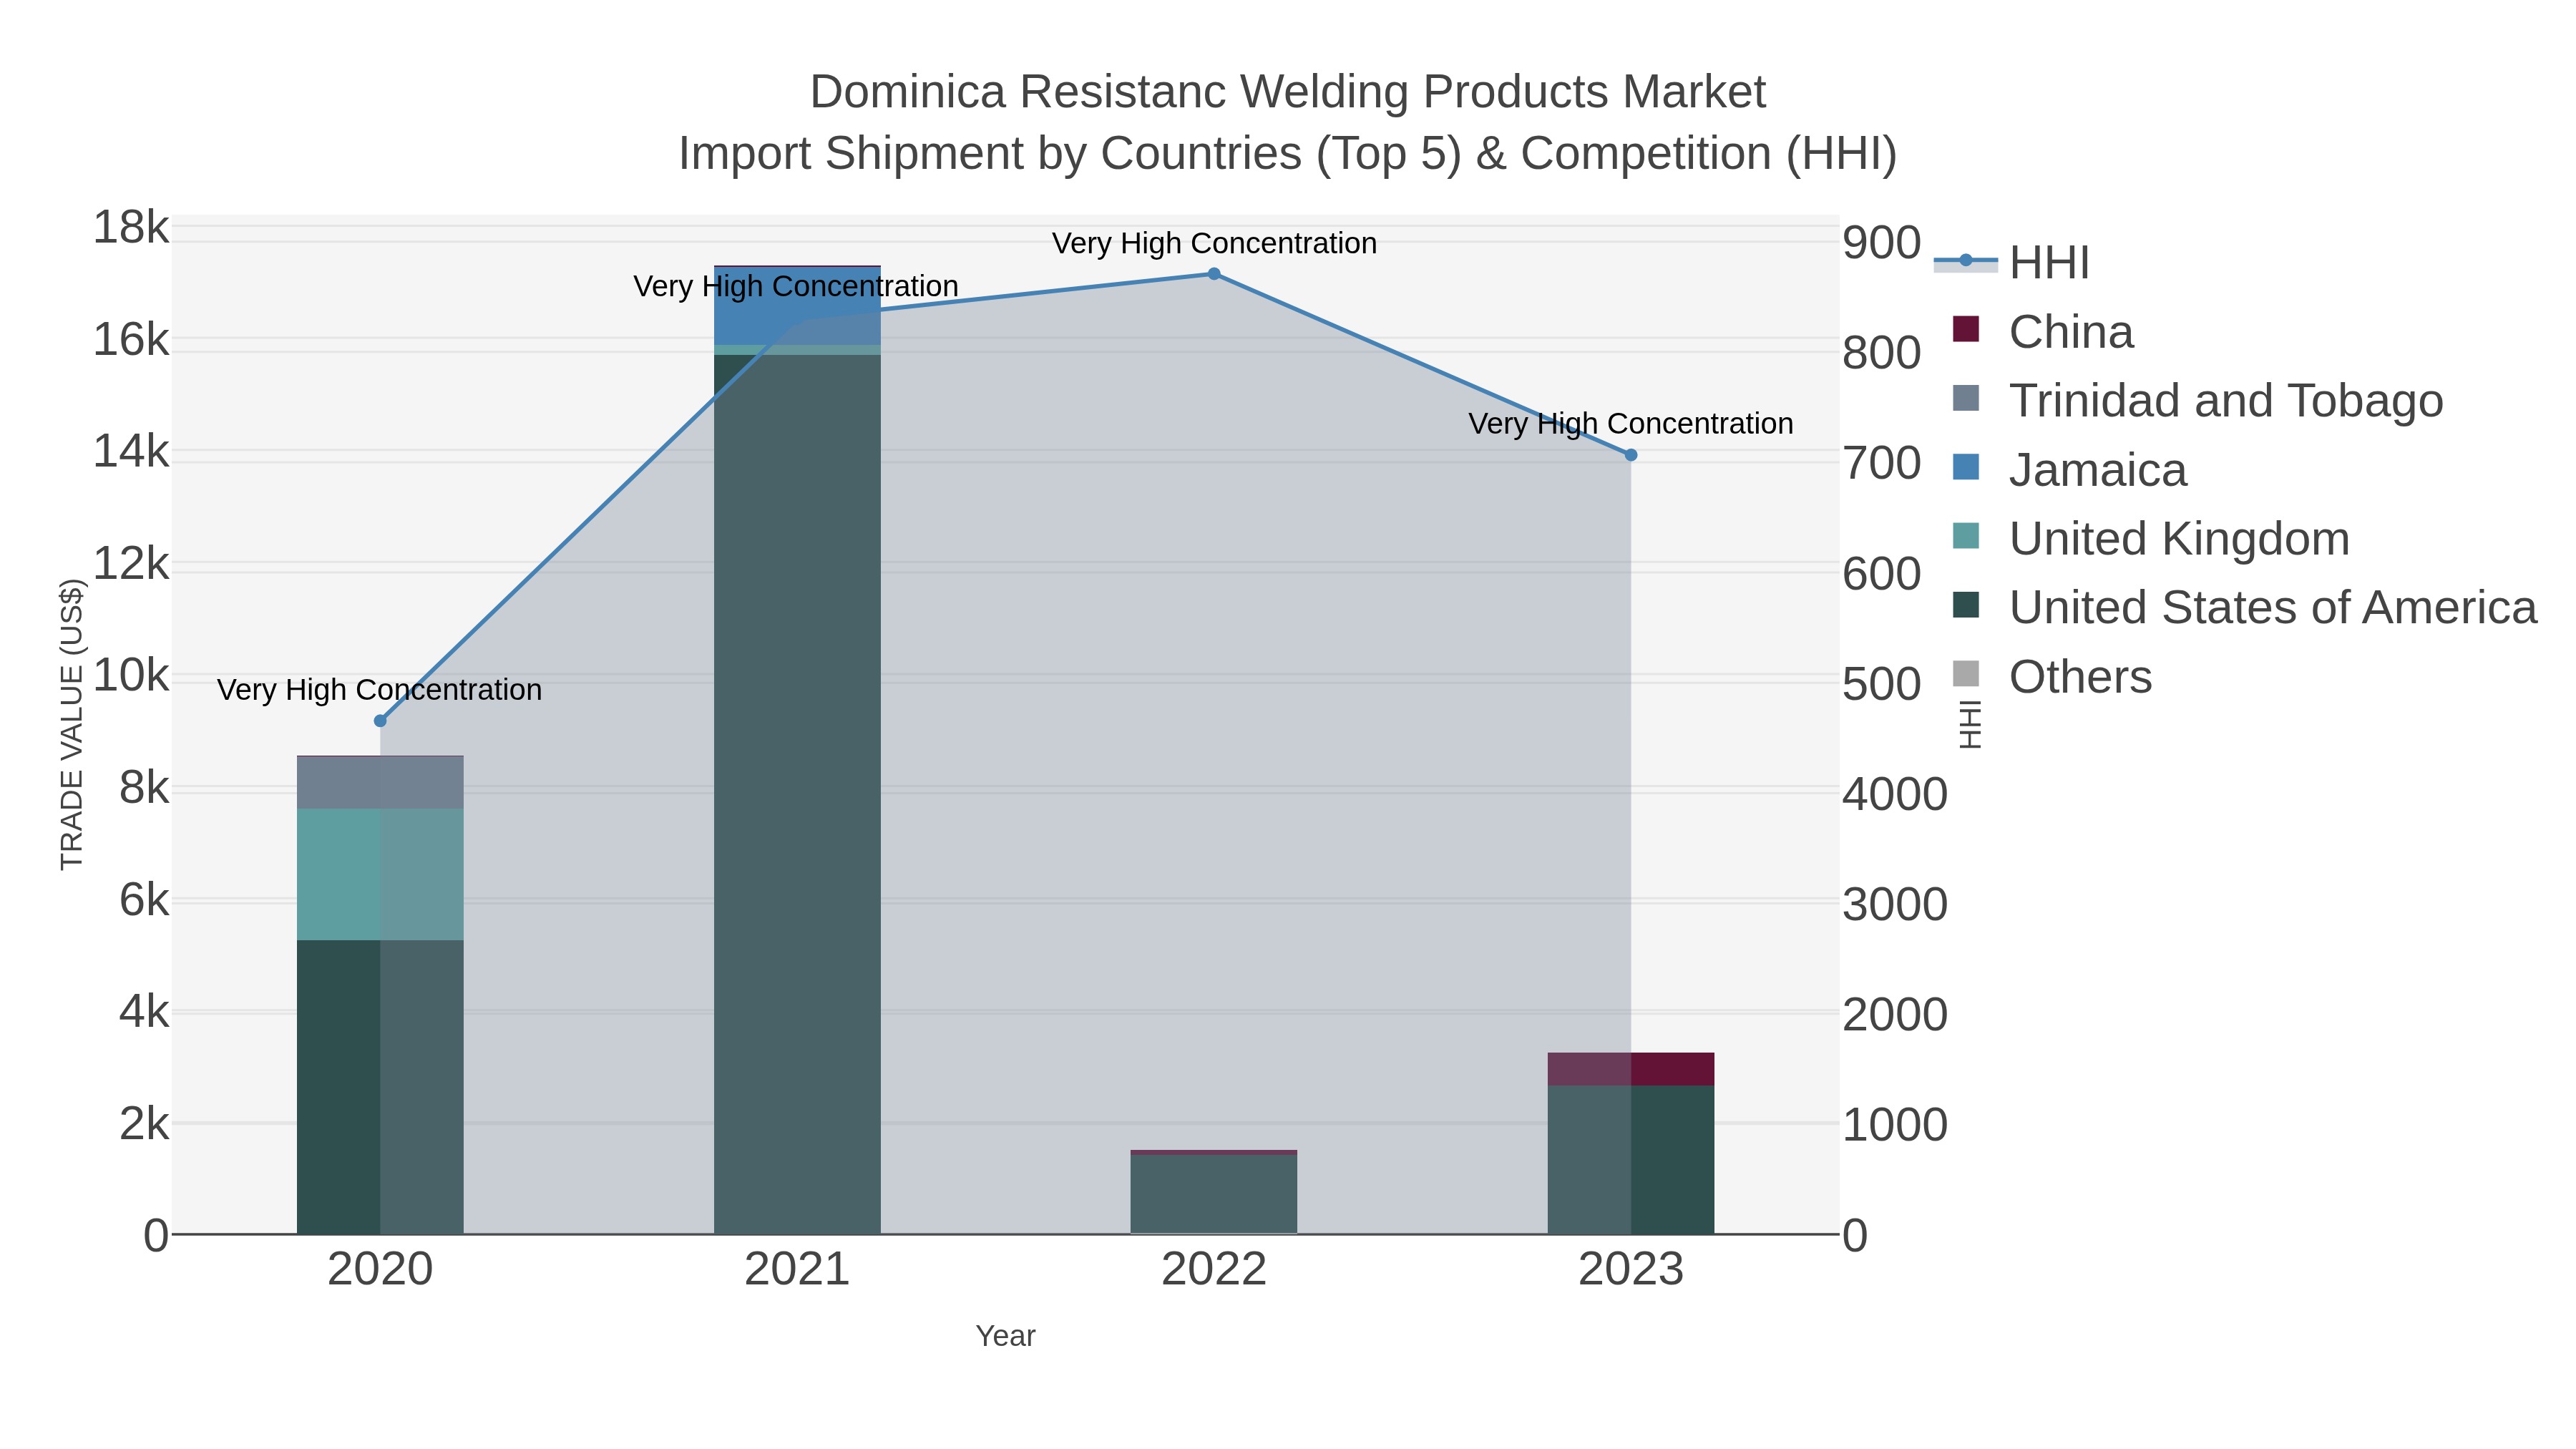Click the 2021 United States bar segment
This screenshot has width=2576, height=1449.
[797, 794]
